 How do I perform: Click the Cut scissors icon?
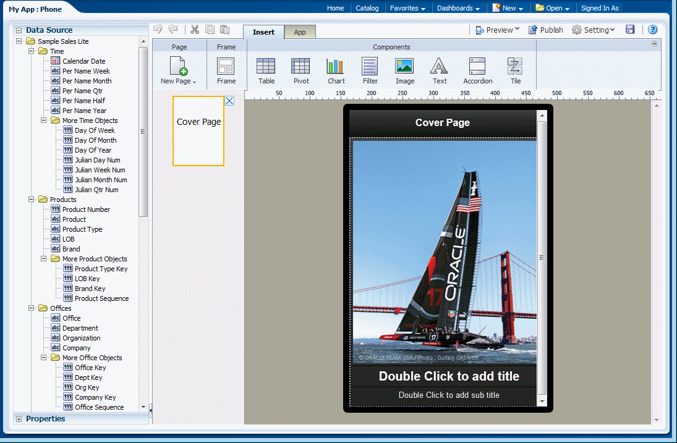click(x=195, y=29)
